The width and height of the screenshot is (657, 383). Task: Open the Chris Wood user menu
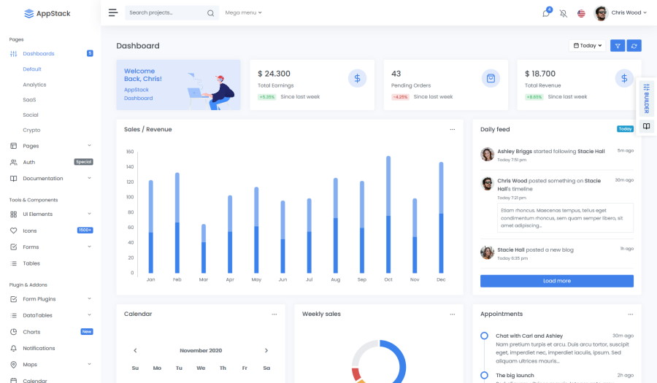coord(619,12)
